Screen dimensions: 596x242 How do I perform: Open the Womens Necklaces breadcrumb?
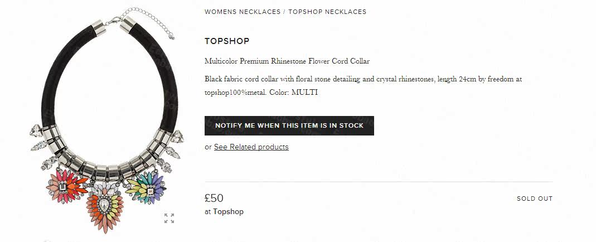(x=243, y=12)
